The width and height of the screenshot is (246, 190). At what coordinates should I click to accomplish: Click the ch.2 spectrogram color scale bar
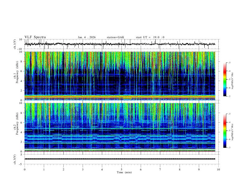click(x=225, y=131)
